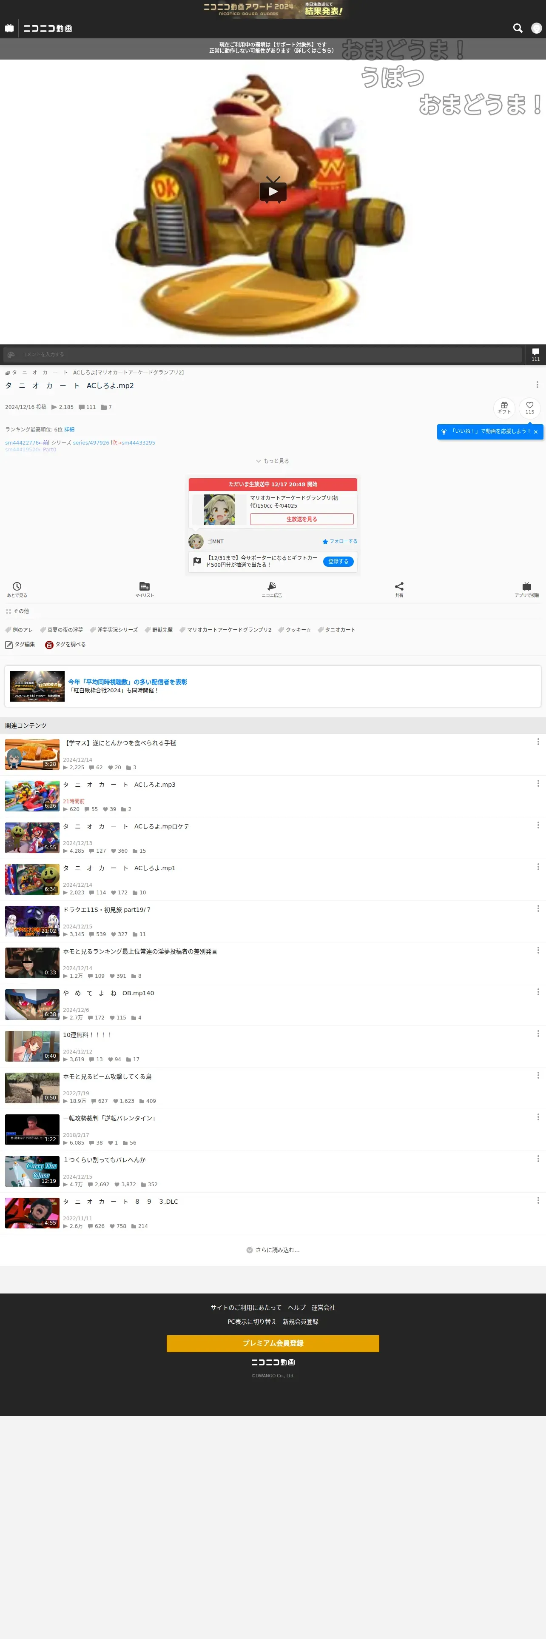Click プレミアム会員登録 button

[x=273, y=1343]
